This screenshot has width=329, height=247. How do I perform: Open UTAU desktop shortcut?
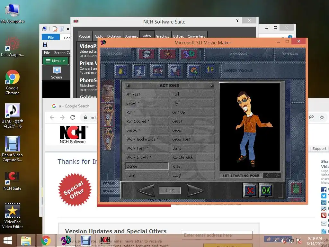pos(13,116)
